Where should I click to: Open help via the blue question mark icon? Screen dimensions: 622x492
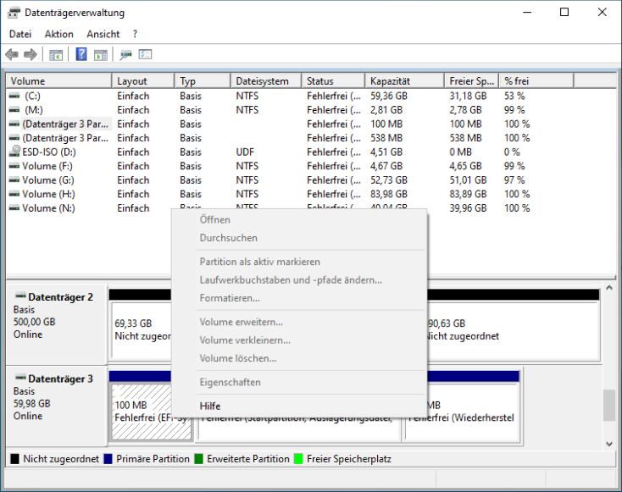tap(81, 54)
